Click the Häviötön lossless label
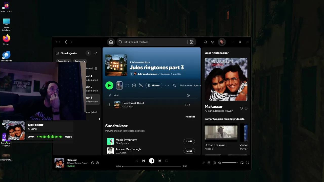324x182 pixels. (71, 166)
